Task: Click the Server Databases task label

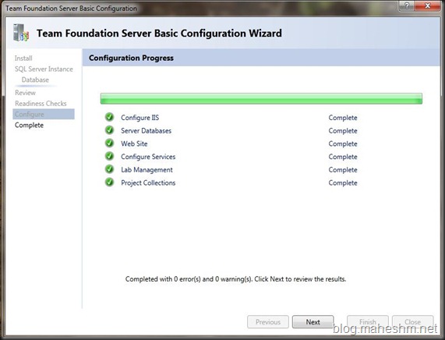Action: (147, 131)
